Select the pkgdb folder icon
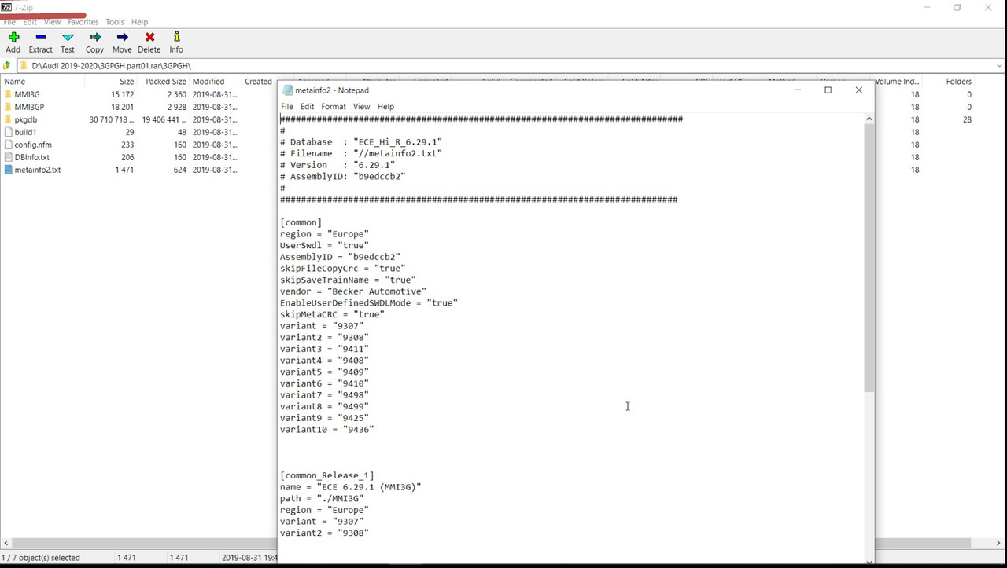 pyautogui.click(x=8, y=119)
